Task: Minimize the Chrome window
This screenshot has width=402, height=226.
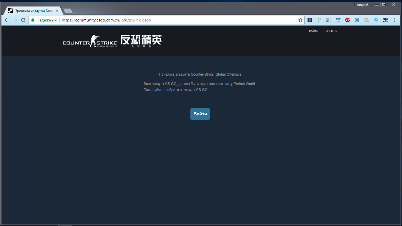Action: click(376, 5)
